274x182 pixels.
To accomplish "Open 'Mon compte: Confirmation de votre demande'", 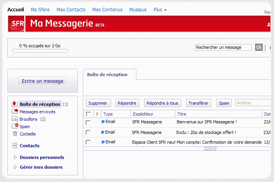I will [219, 142].
